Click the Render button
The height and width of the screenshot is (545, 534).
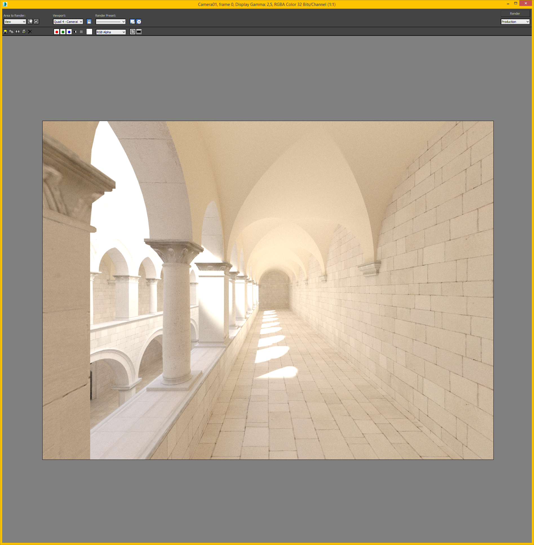tap(515, 14)
